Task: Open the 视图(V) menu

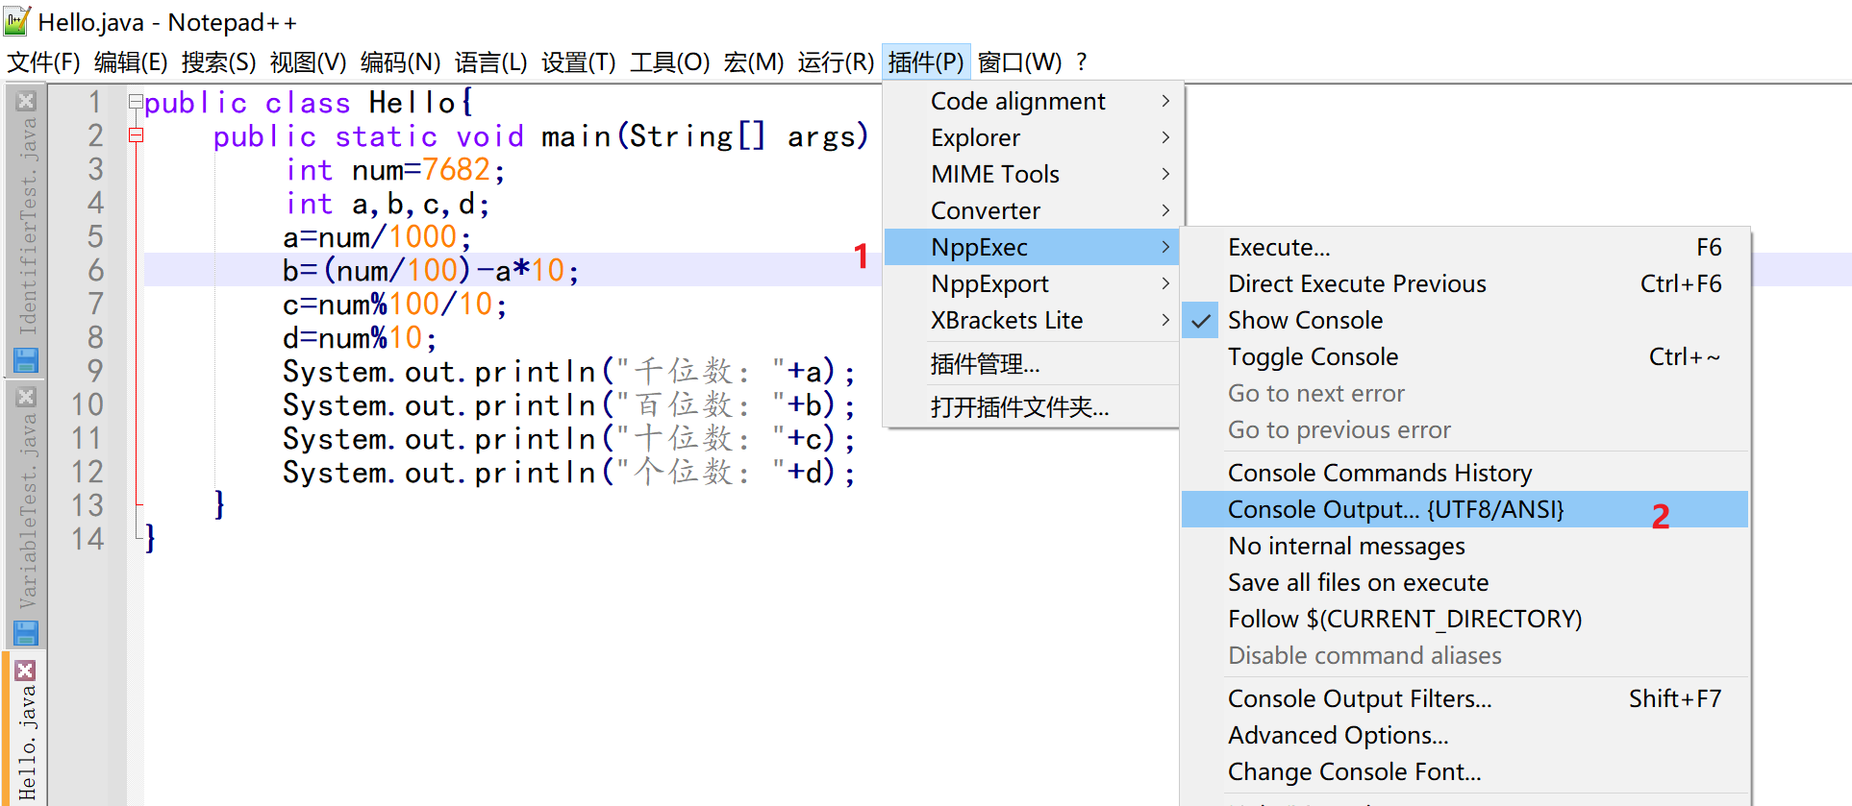Action: point(308,62)
